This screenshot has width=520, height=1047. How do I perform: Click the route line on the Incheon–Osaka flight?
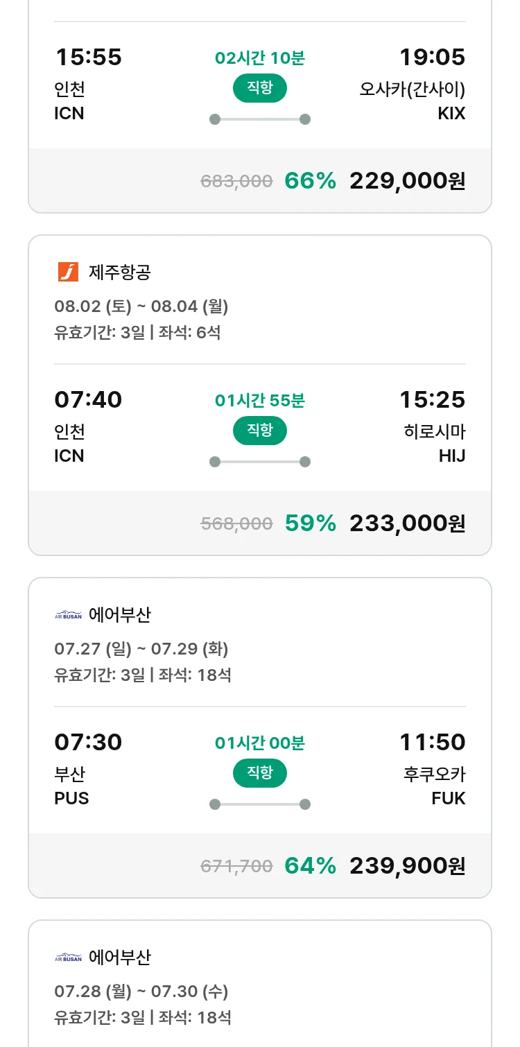pos(259,119)
